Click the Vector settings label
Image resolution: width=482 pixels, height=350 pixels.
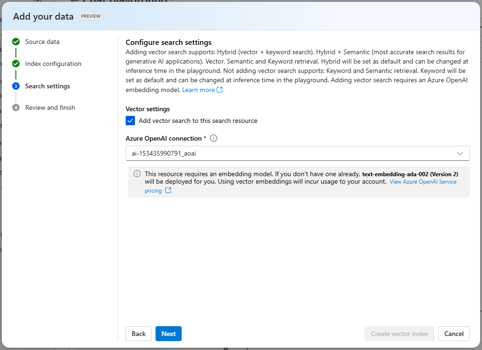pos(148,109)
